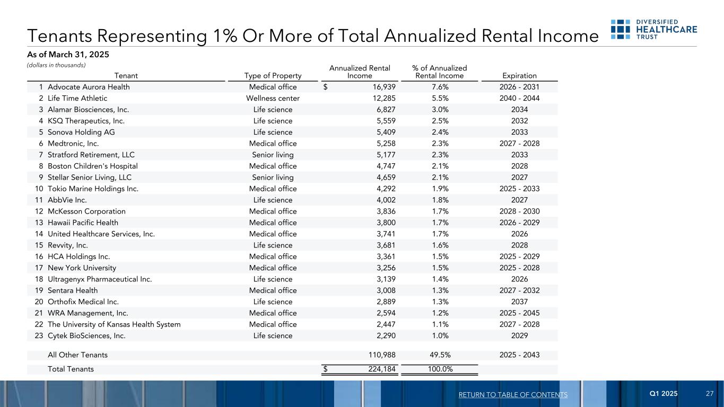
Task: Select the 2040 - 2044 expiration value
Action: (519, 98)
